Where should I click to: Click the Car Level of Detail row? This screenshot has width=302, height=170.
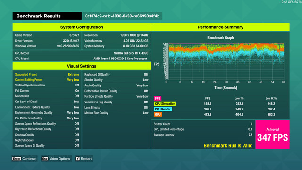[47, 102]
